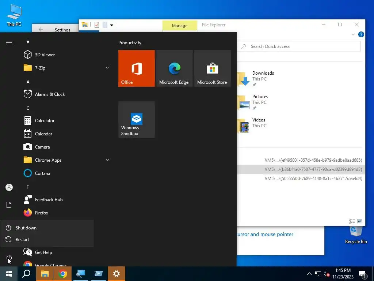This screenshot has height=281, width=374.
Task: Expand the 7-Zip folder in Start menu
Action: pos(66,68)
